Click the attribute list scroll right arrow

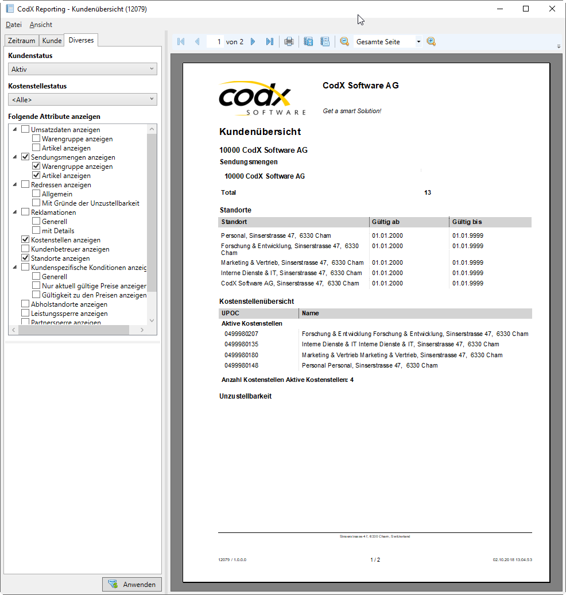(142, 330)
